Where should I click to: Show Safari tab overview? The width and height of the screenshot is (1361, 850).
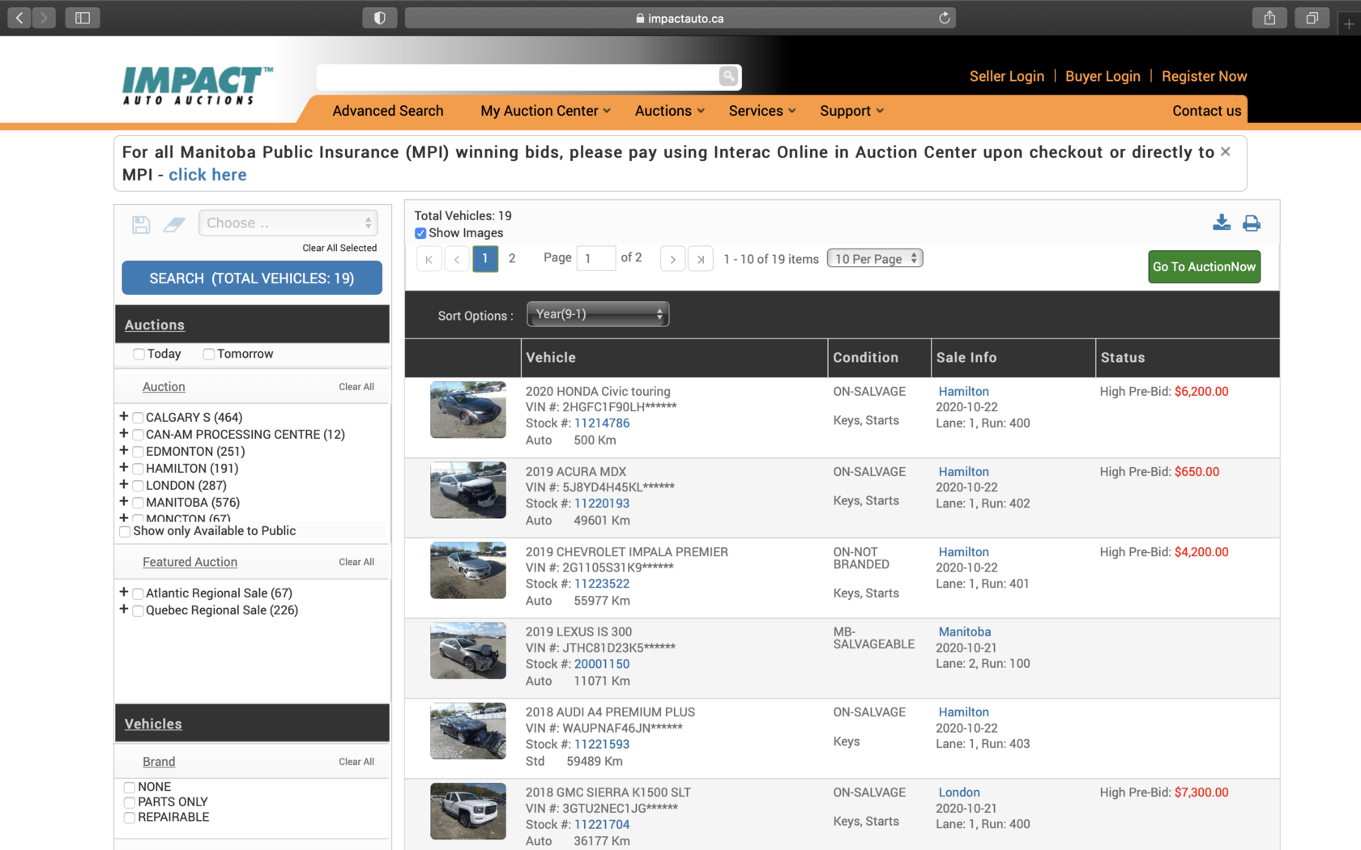(1312, 18)
